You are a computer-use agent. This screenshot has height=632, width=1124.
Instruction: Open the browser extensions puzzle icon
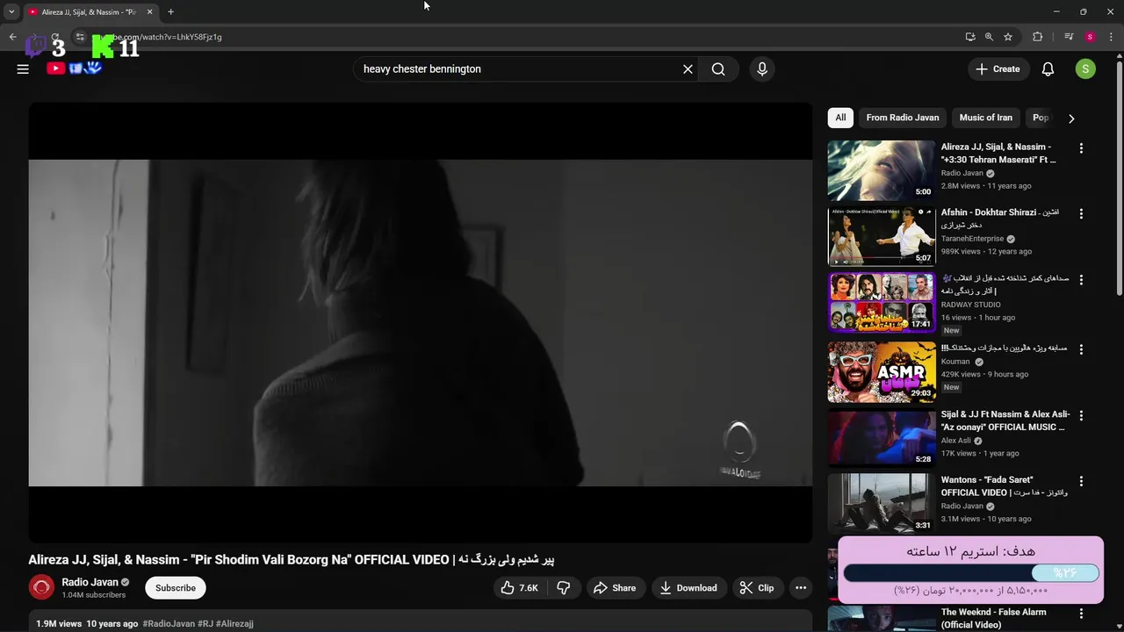[x=1038, y=37]
